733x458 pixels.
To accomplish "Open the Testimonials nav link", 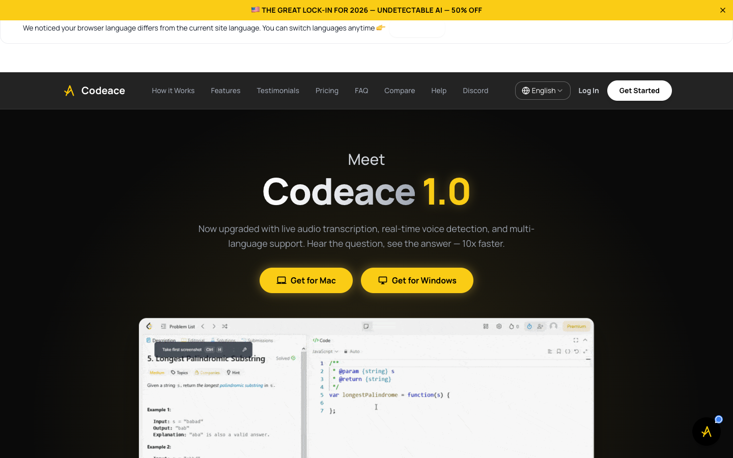I will [x=278, y=91].
